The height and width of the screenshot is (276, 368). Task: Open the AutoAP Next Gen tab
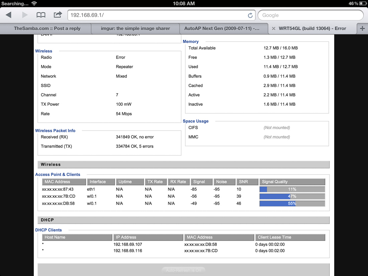point(221,28)
